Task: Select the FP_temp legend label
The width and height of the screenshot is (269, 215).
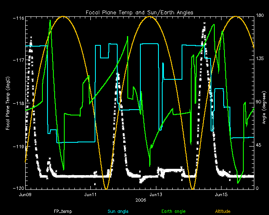Action: click(61, 211)
